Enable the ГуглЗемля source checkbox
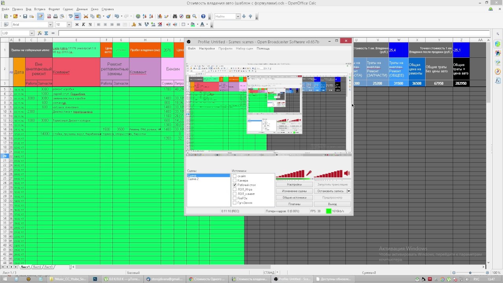Screen dimensions: 503x283 (x=235, y=203)
